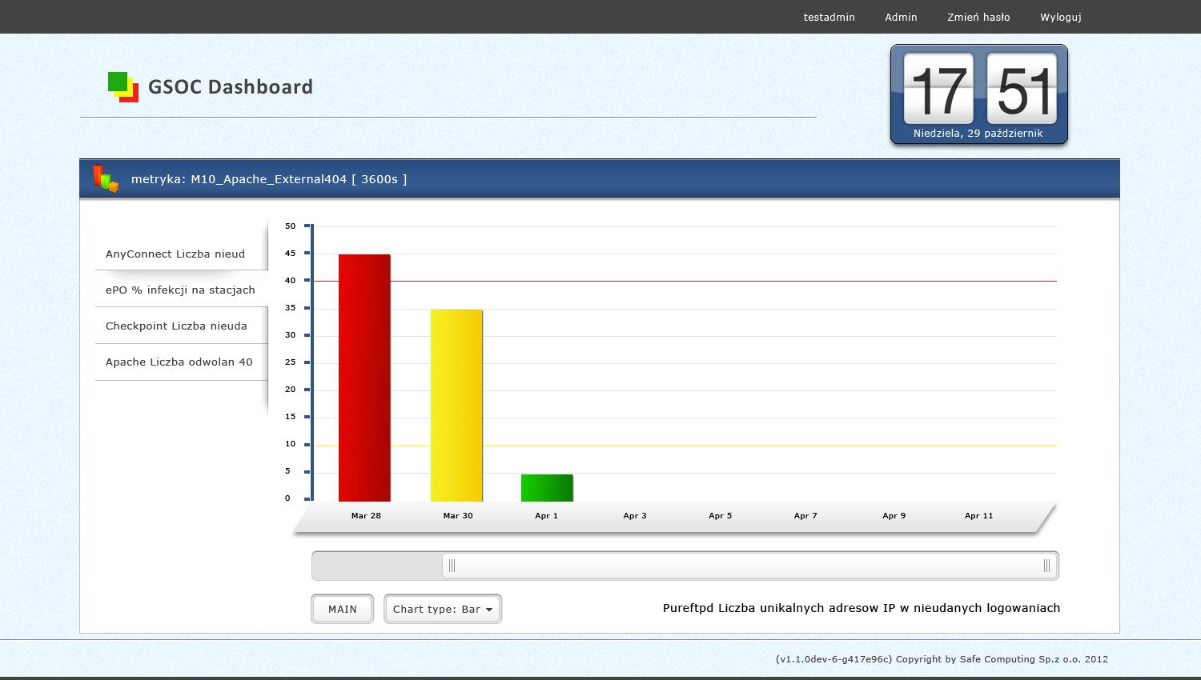Open the Chart type: Bar dropdown

443,609
